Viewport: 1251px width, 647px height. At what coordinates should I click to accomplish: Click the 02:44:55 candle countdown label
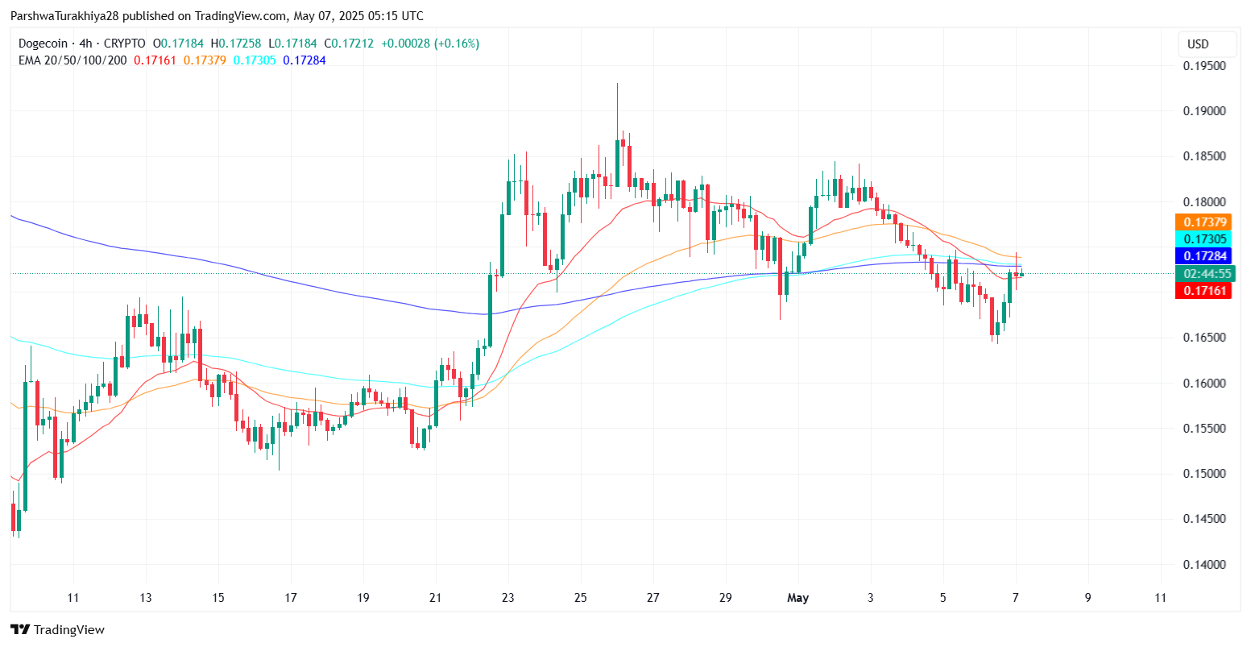coord(1206,274)
